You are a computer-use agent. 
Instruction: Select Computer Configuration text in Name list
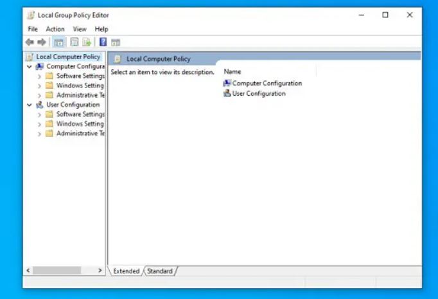tap(267, 83)
